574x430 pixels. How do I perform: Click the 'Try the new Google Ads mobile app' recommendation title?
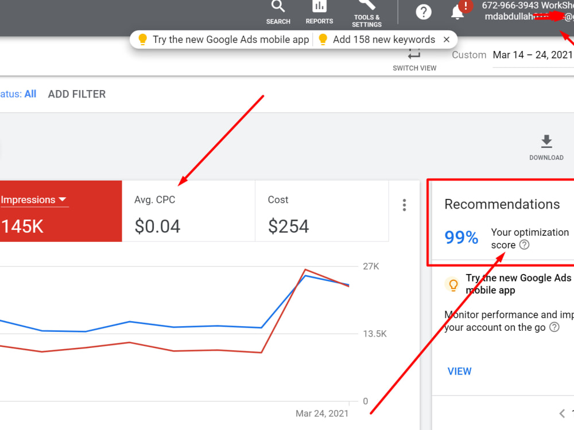tap(518, 284)
